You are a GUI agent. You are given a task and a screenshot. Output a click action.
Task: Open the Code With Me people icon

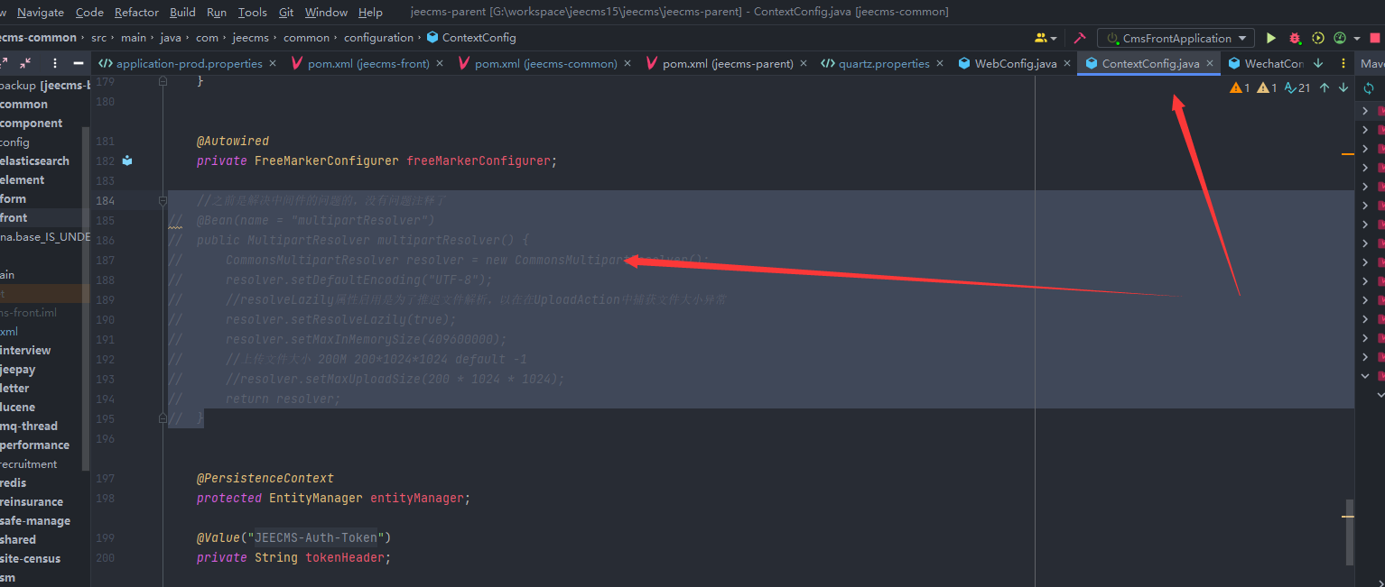point(1042,38)
